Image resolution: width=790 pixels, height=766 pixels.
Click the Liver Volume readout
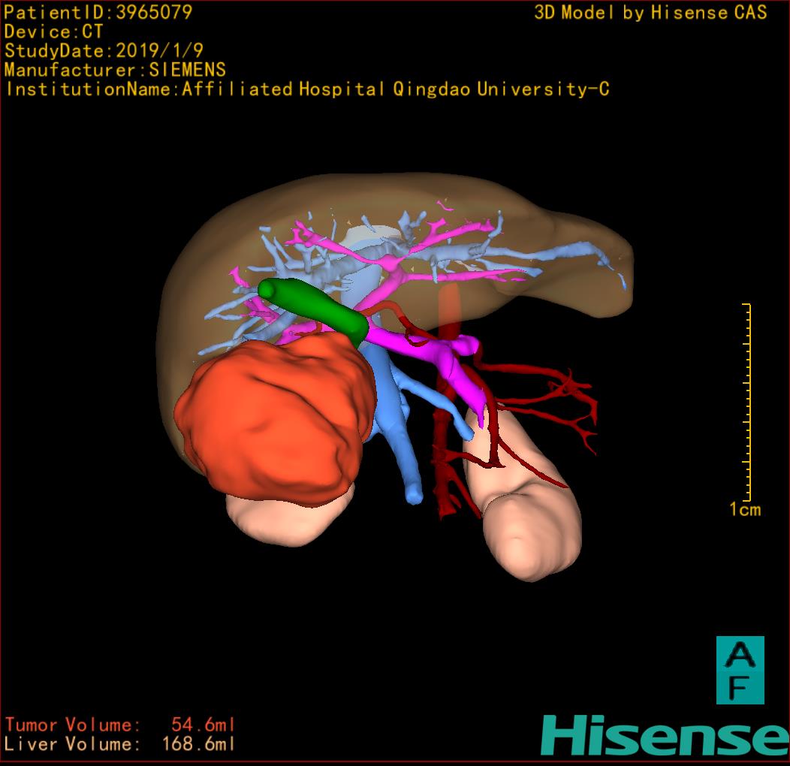pos(120,744)
